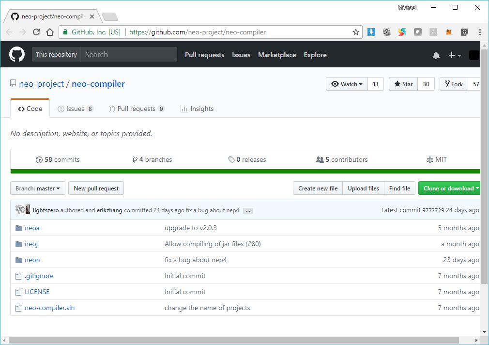View the 58 commits history

[58, 160]
